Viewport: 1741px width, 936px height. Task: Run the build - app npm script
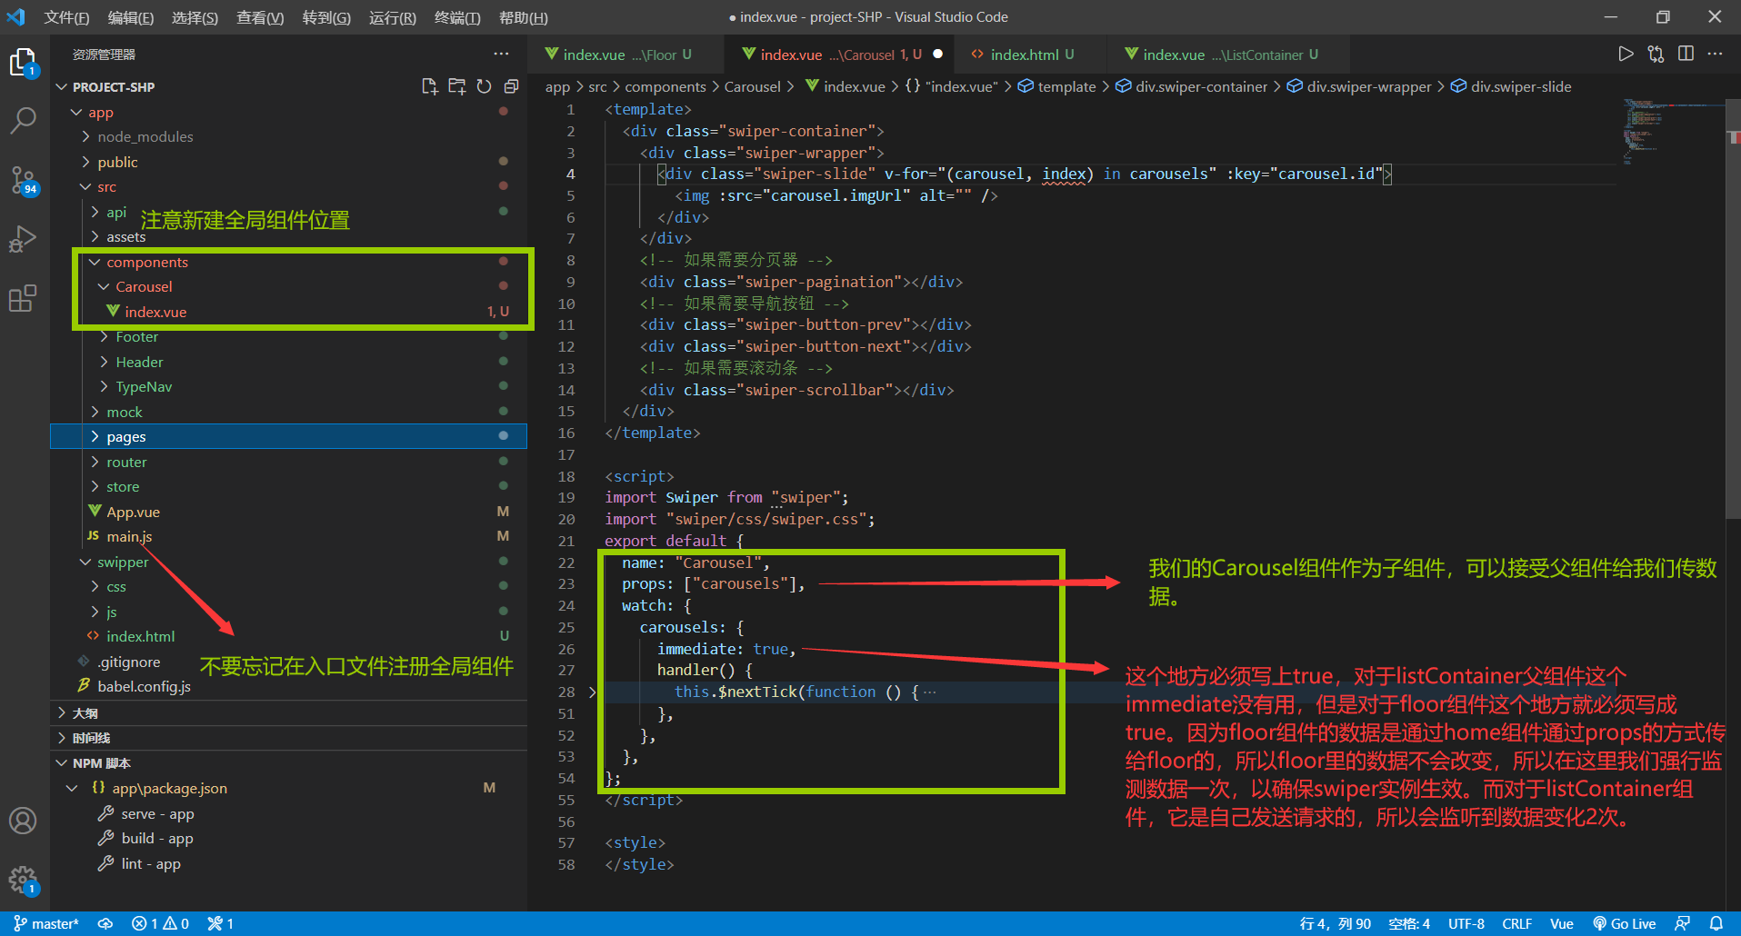pyautogui.click(x=157, y=838)
